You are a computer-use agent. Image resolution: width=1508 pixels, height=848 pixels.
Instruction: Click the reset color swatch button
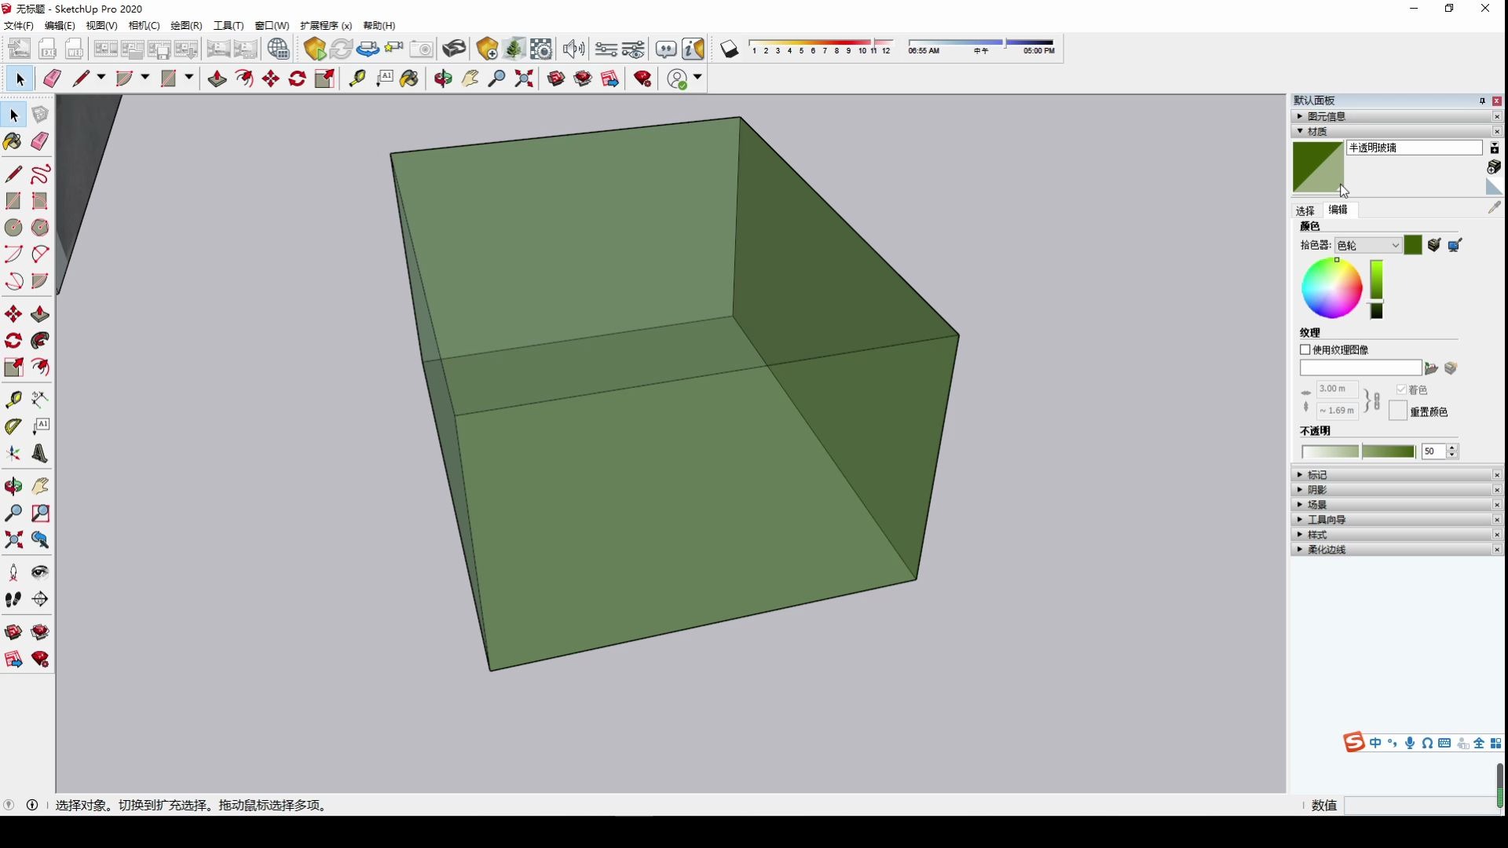click(x=1398, y=411)
